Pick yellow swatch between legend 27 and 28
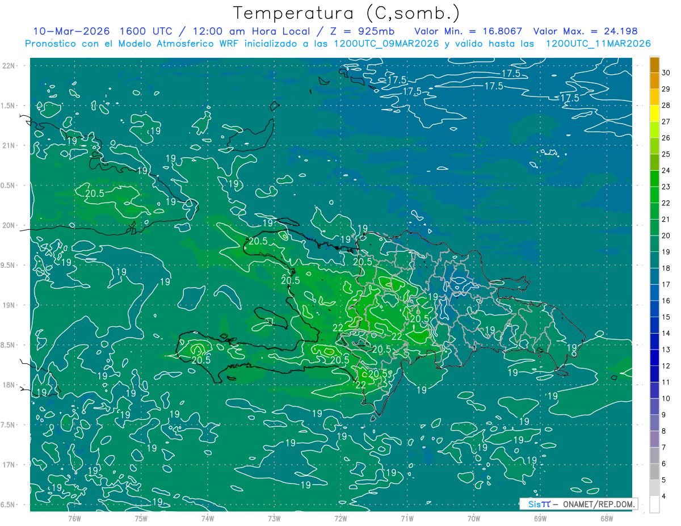681x526 pixels. coord(654,113)
